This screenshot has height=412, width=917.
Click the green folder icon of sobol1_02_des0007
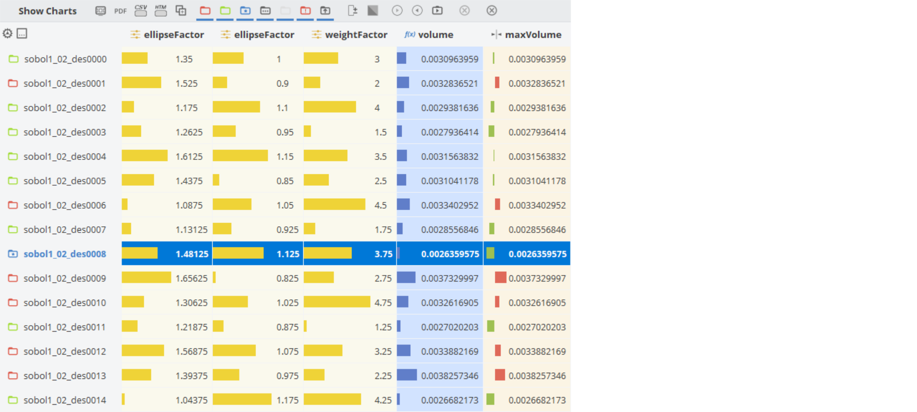[13, 230]
